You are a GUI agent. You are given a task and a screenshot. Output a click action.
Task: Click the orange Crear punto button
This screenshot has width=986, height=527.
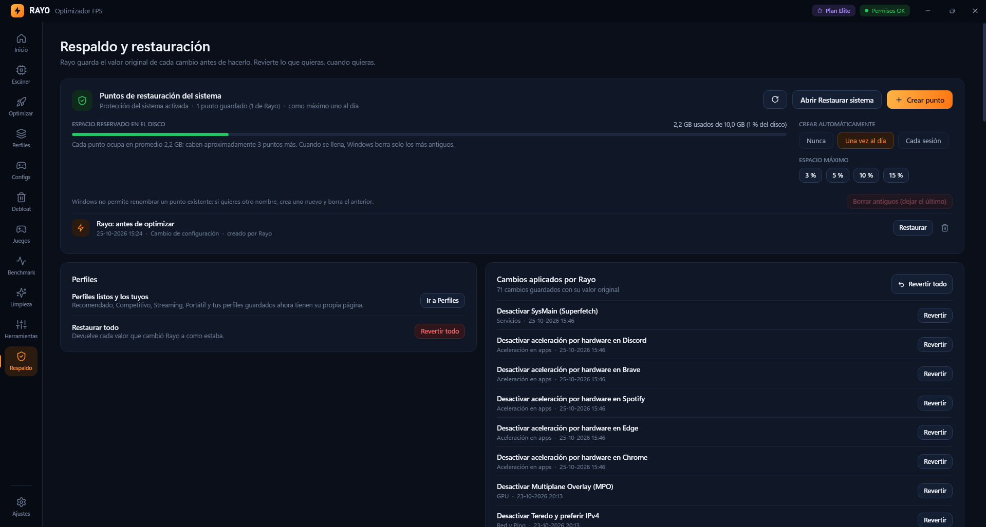point(919,100)
